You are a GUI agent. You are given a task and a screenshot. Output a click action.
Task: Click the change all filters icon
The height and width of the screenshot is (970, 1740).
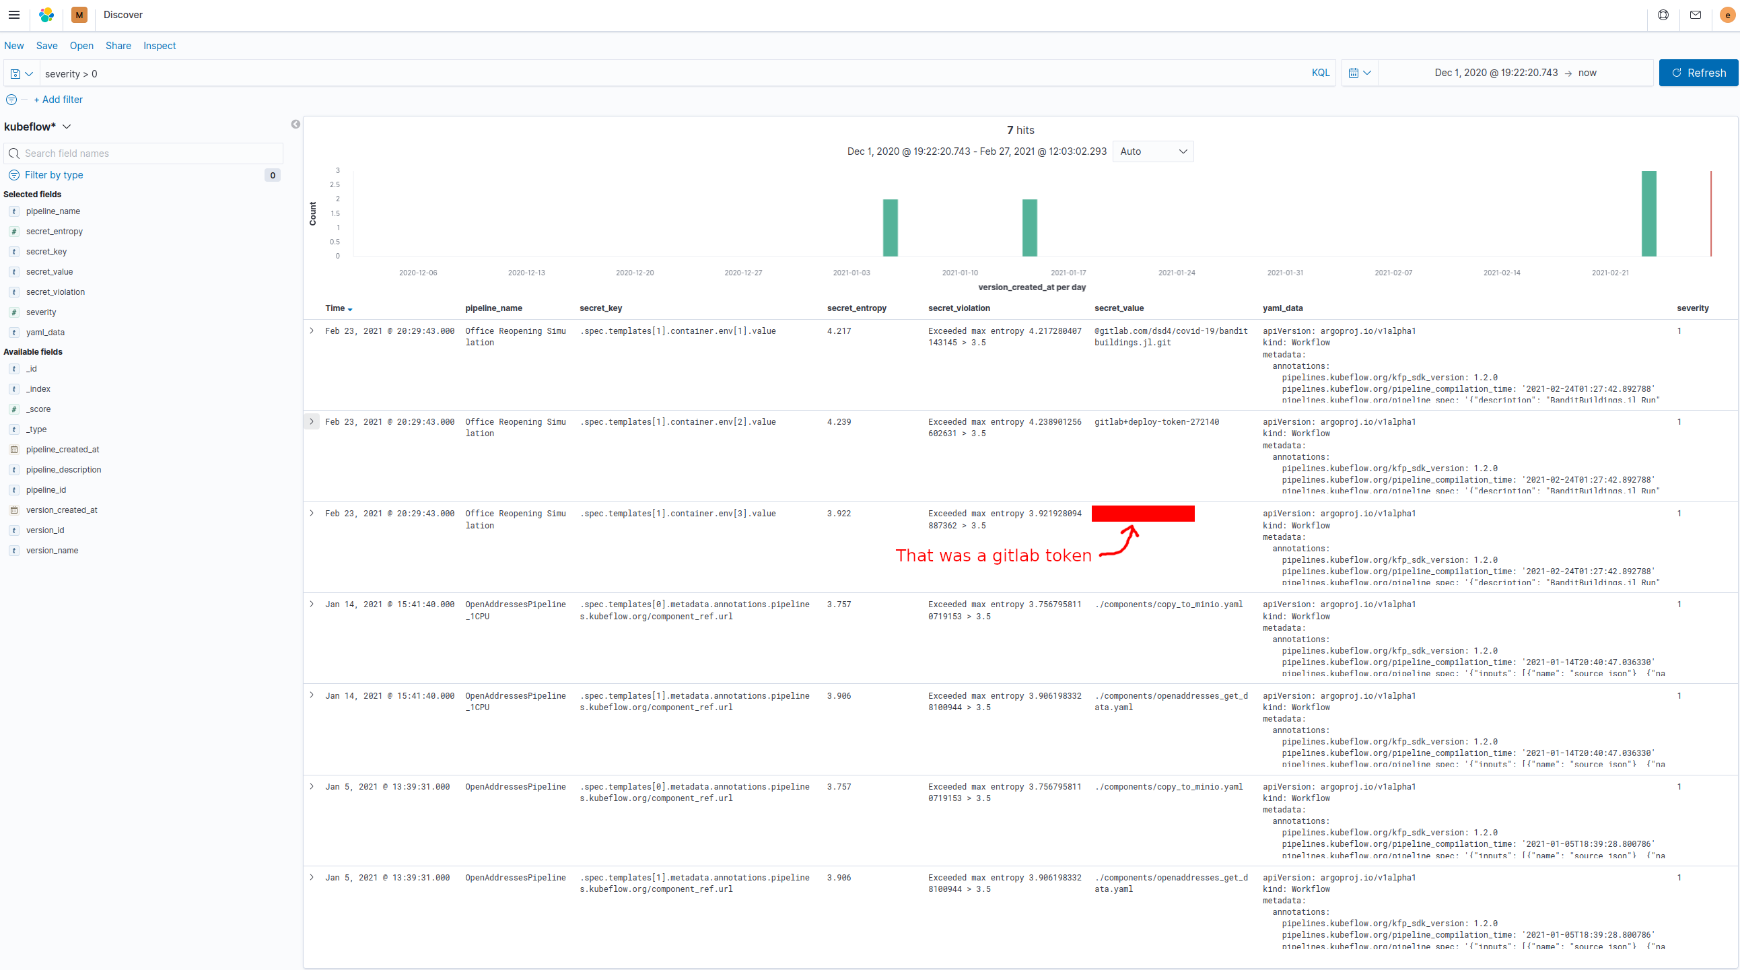11,100
